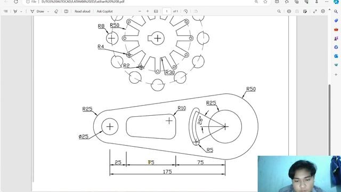Click the page number input field
Screen dimensions: 341x192
pyautogui.click(x=167, y=11)
